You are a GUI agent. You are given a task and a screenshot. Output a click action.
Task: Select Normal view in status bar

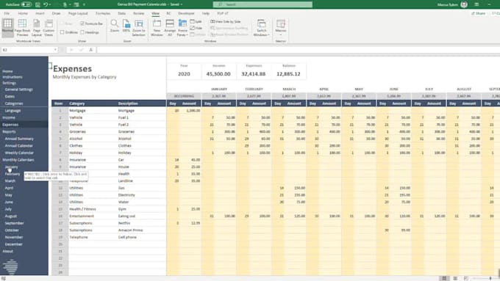point(444,279)
